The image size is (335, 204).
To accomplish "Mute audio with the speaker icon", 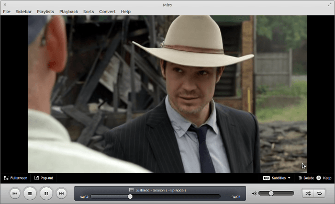I will point(254,194).
